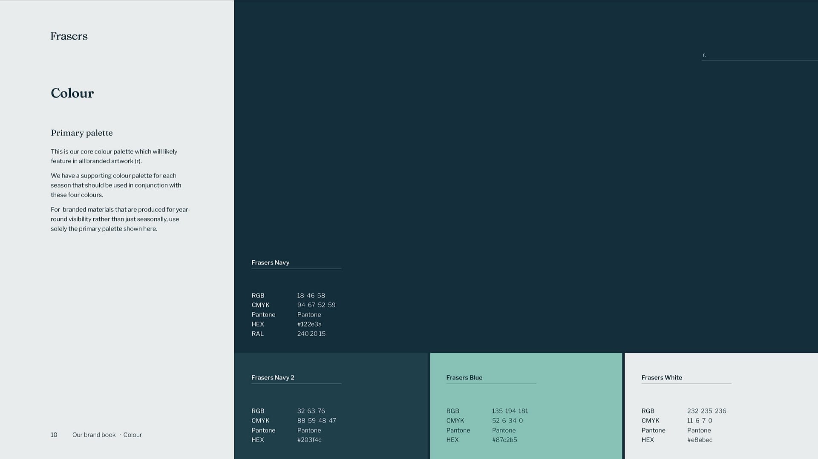Viewport: 818px width, 459px height.
Task: Click paragraph starting 'We have a supporting'
Action: 116,185
